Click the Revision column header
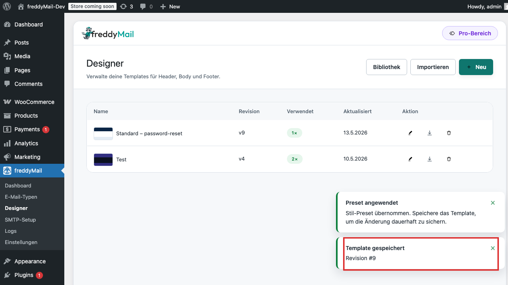 click(x=249, y=111)
